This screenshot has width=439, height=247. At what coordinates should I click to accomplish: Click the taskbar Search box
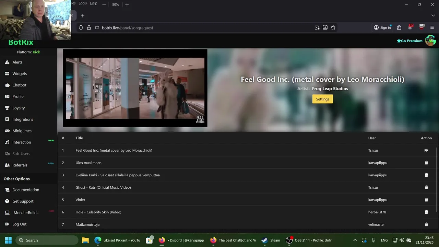pyautogui.click(x=47, y=240)
